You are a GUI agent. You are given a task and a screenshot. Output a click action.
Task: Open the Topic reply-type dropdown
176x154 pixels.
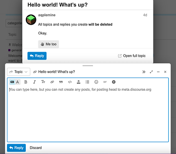(x=18, y=72)
